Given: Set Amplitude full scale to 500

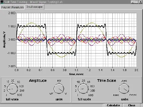Looking at the screenshot, I should 19,95.
